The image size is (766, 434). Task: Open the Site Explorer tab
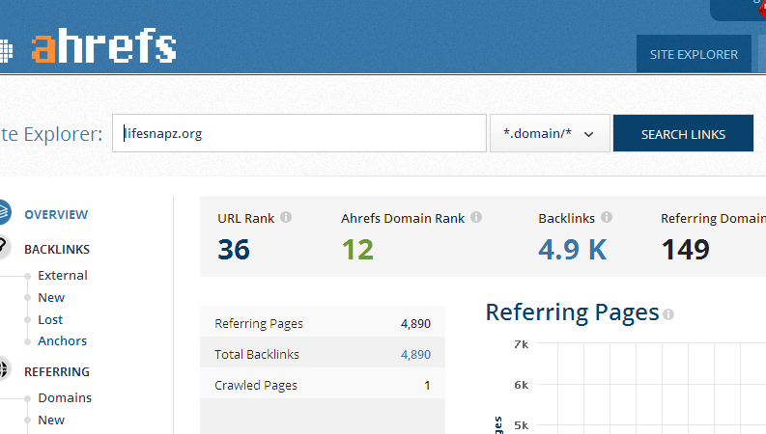pos(694,54)
